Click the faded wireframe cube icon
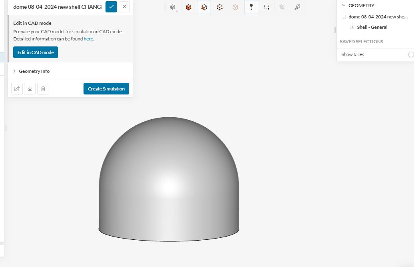The image size is (414, 267). tap(235, 7)
